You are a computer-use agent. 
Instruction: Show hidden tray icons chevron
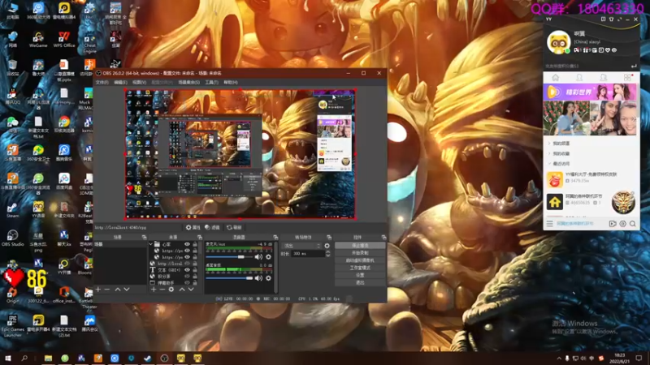click(559, 358)
